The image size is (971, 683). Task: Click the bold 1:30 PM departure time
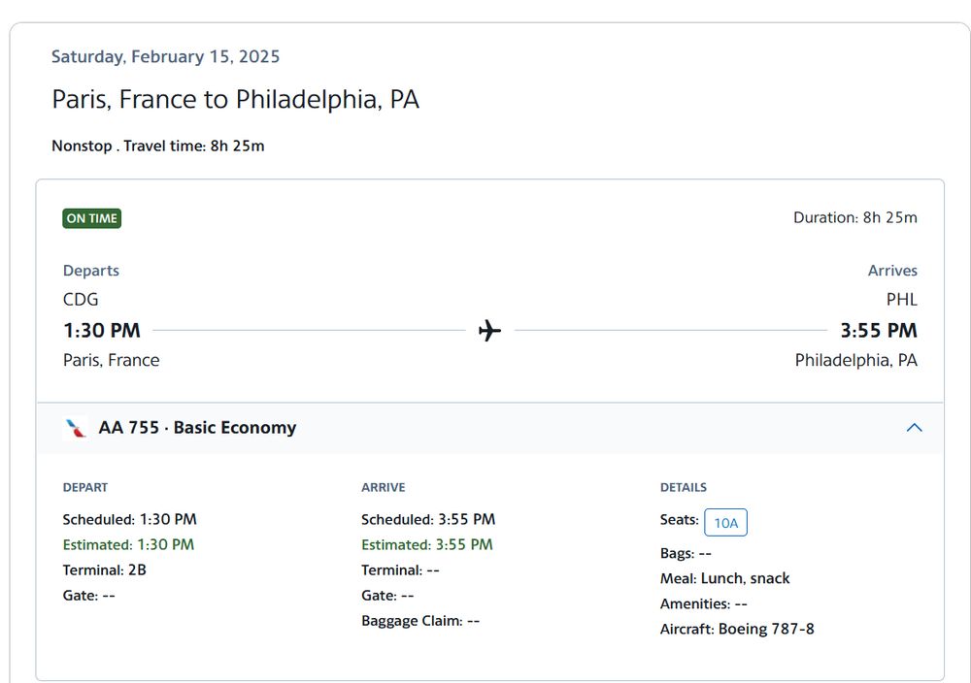click(102, 331)
